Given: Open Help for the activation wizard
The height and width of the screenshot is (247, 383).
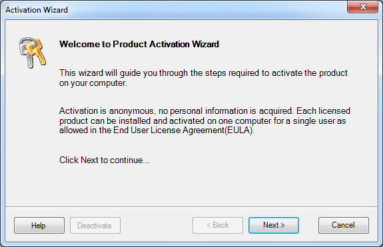Looking at the screenshot, I should [39, 225].
